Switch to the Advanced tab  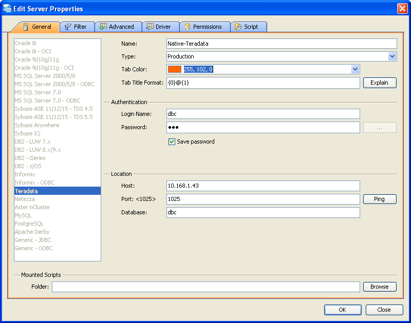pos(119,27)
